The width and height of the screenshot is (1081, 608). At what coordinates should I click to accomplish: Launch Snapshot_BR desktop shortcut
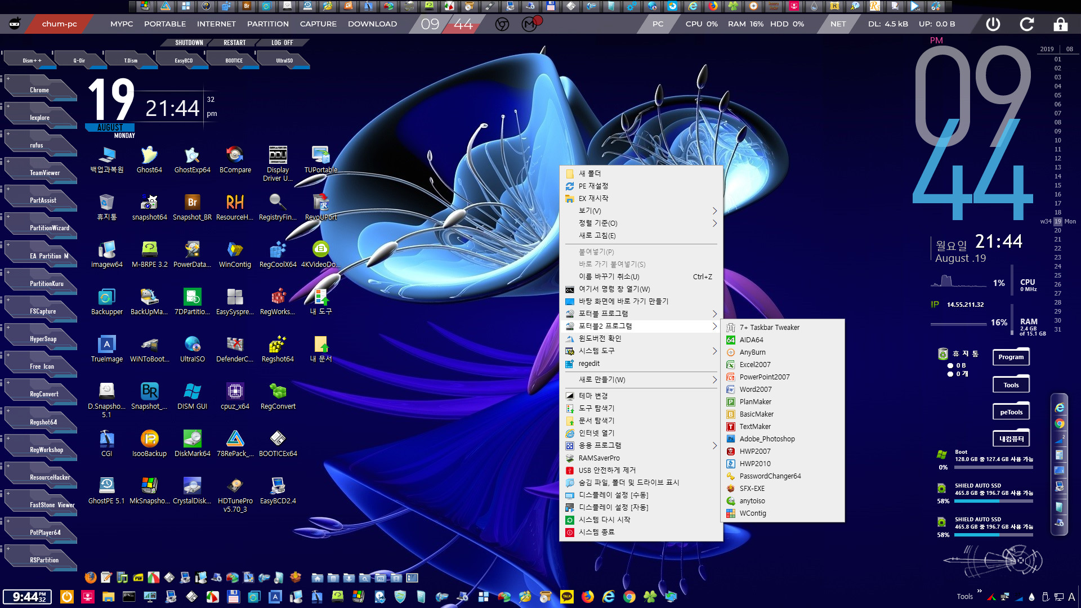pos(192,207)
